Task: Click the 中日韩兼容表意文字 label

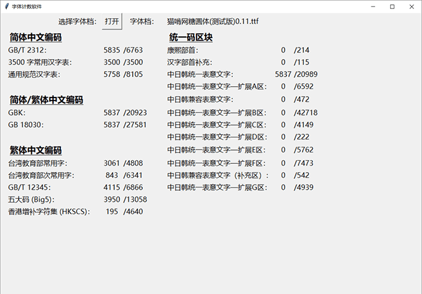Action: [200, 99]
